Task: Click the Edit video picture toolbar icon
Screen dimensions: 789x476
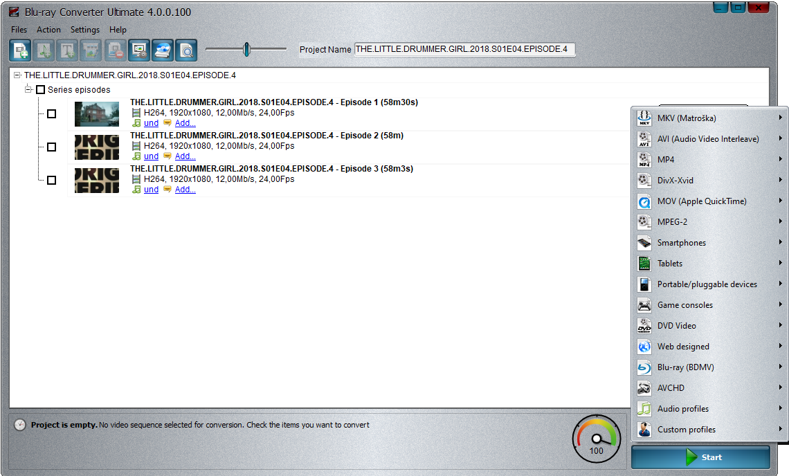Action: pyautogui.click(x=91, y=51)
